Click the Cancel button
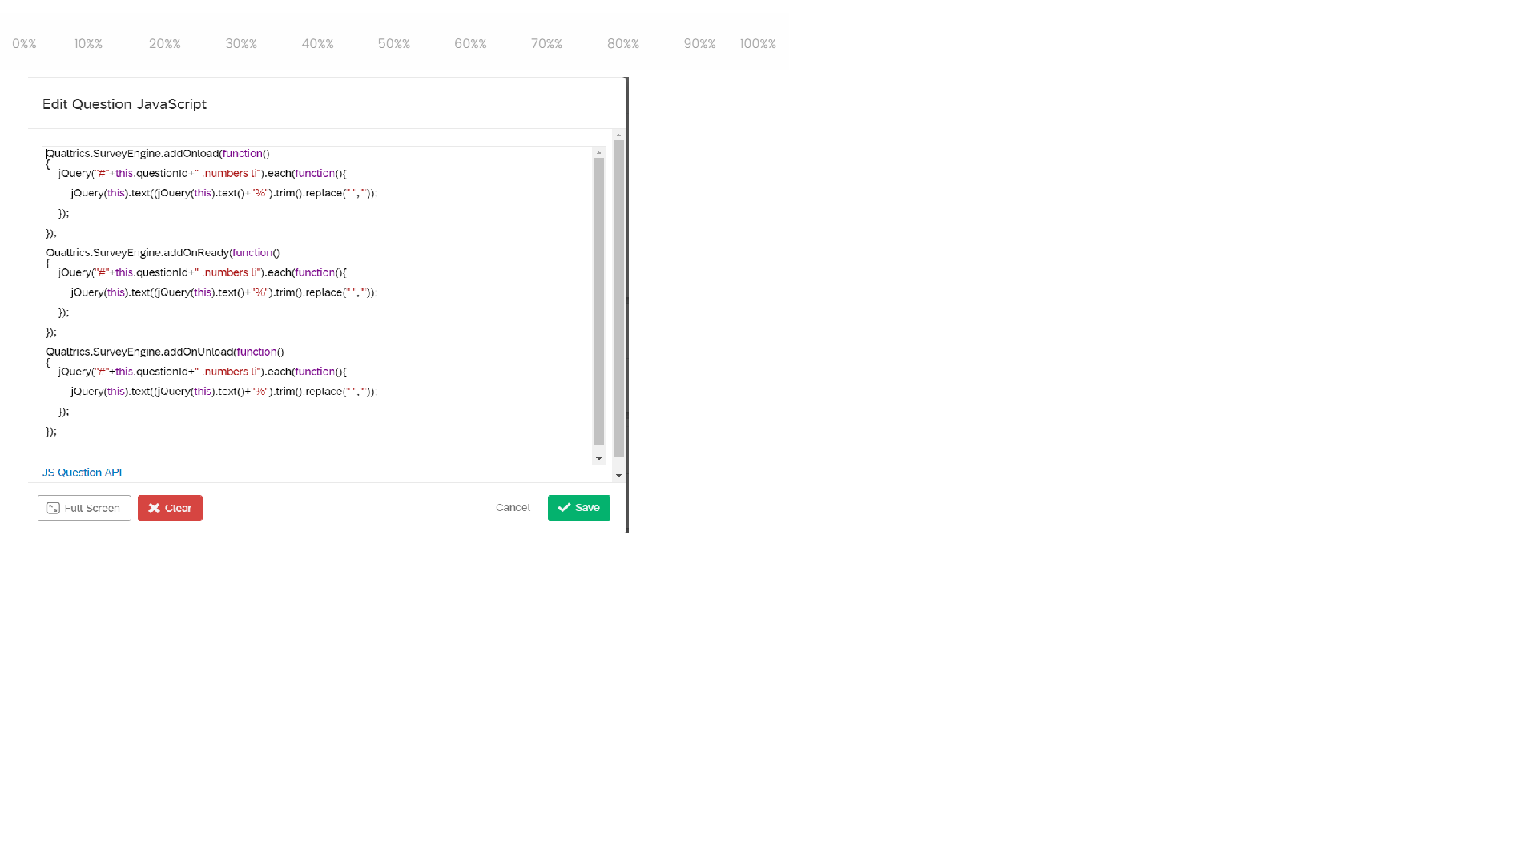This screenshot has width=1538, height=865. [513, 507]
